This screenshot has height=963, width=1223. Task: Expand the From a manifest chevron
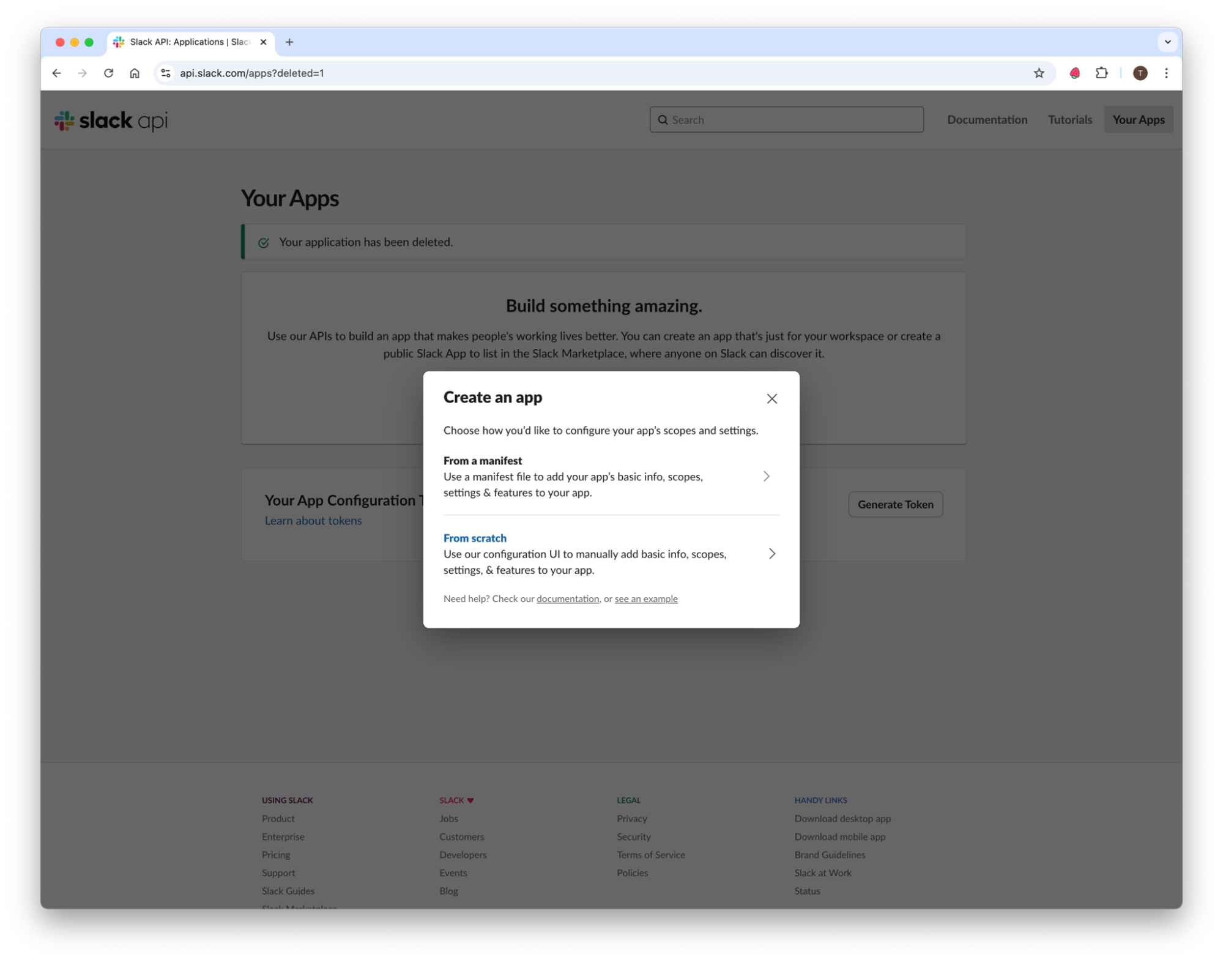766,476
